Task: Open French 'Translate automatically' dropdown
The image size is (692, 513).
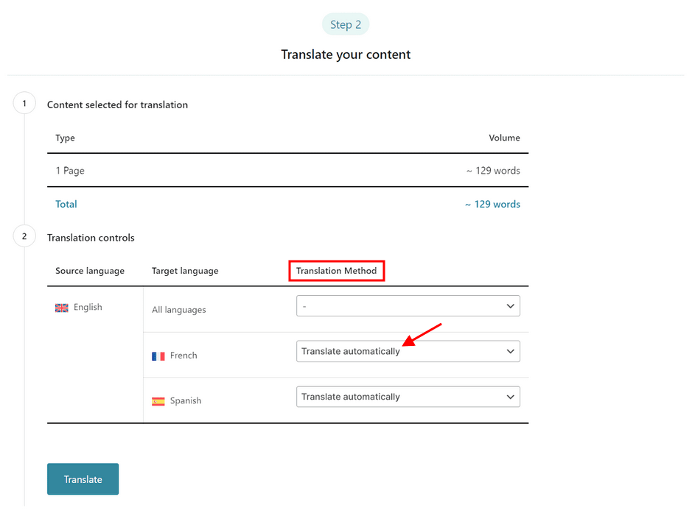Action: click(x=408, y=351)
